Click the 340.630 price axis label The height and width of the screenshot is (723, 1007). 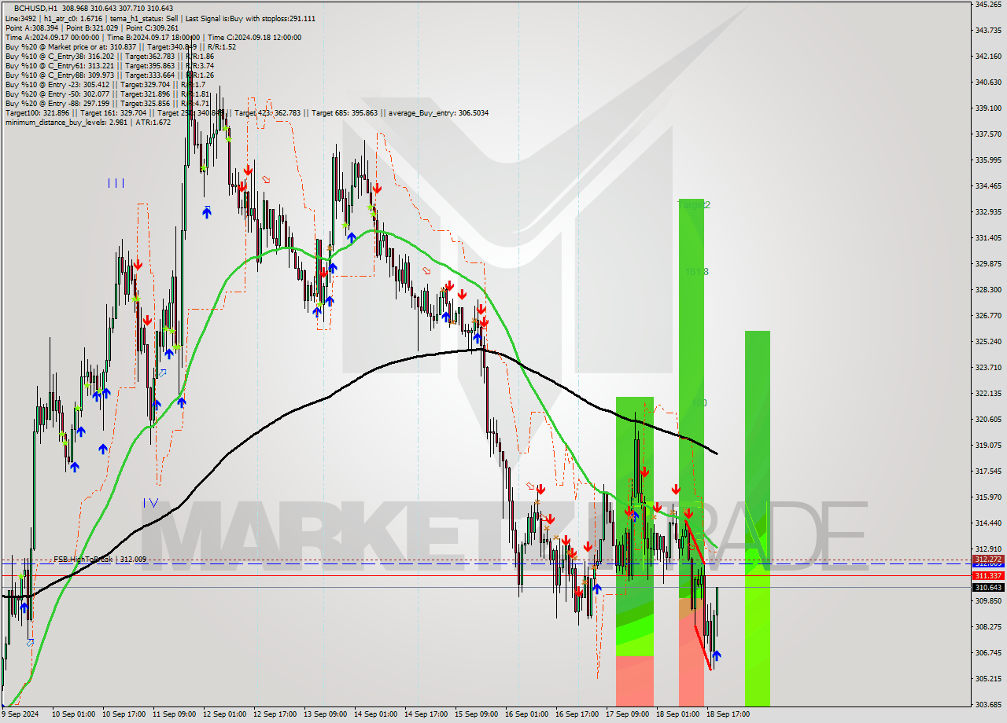(988, 82)
